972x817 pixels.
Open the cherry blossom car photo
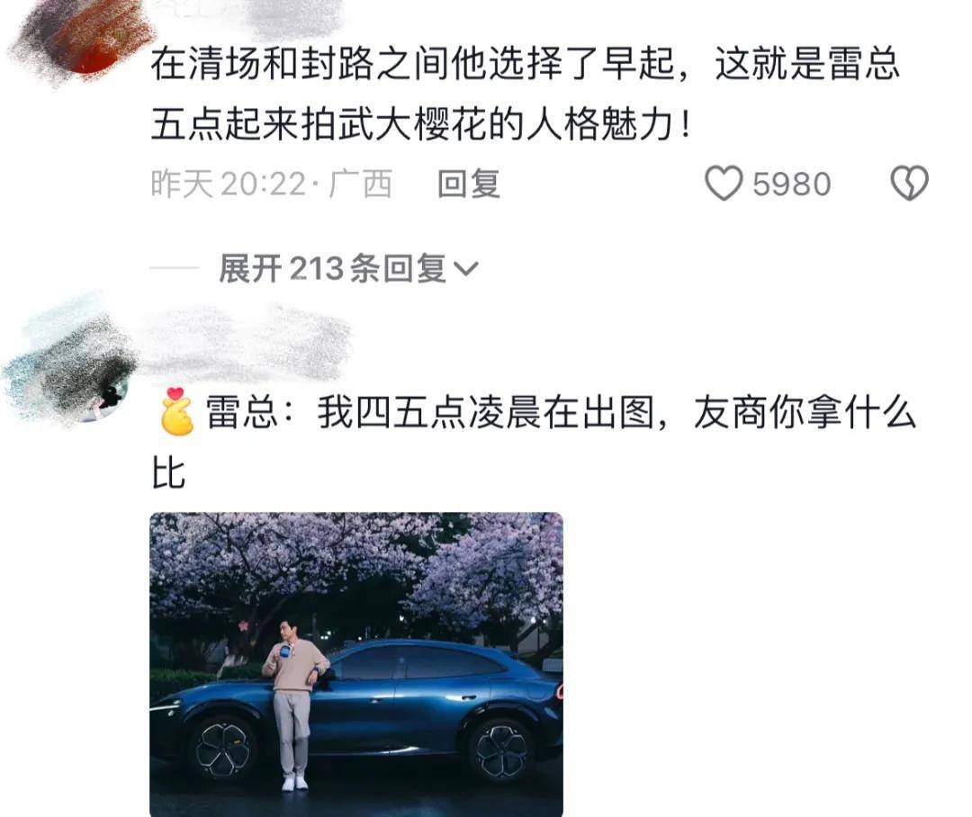click(x=356, y=665)
